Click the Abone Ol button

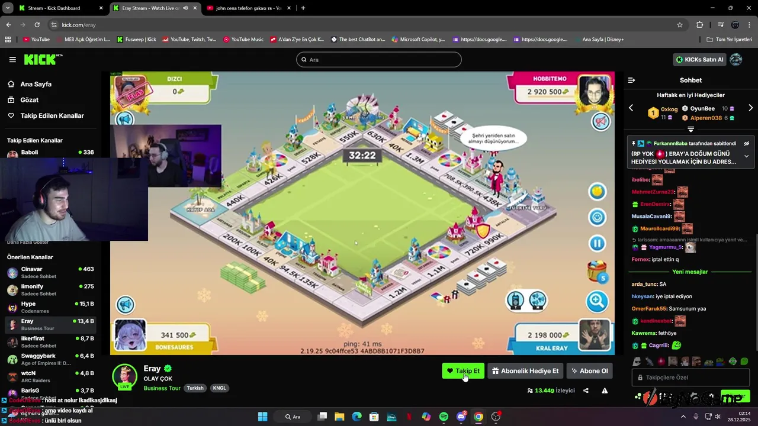tap(589, 371)
